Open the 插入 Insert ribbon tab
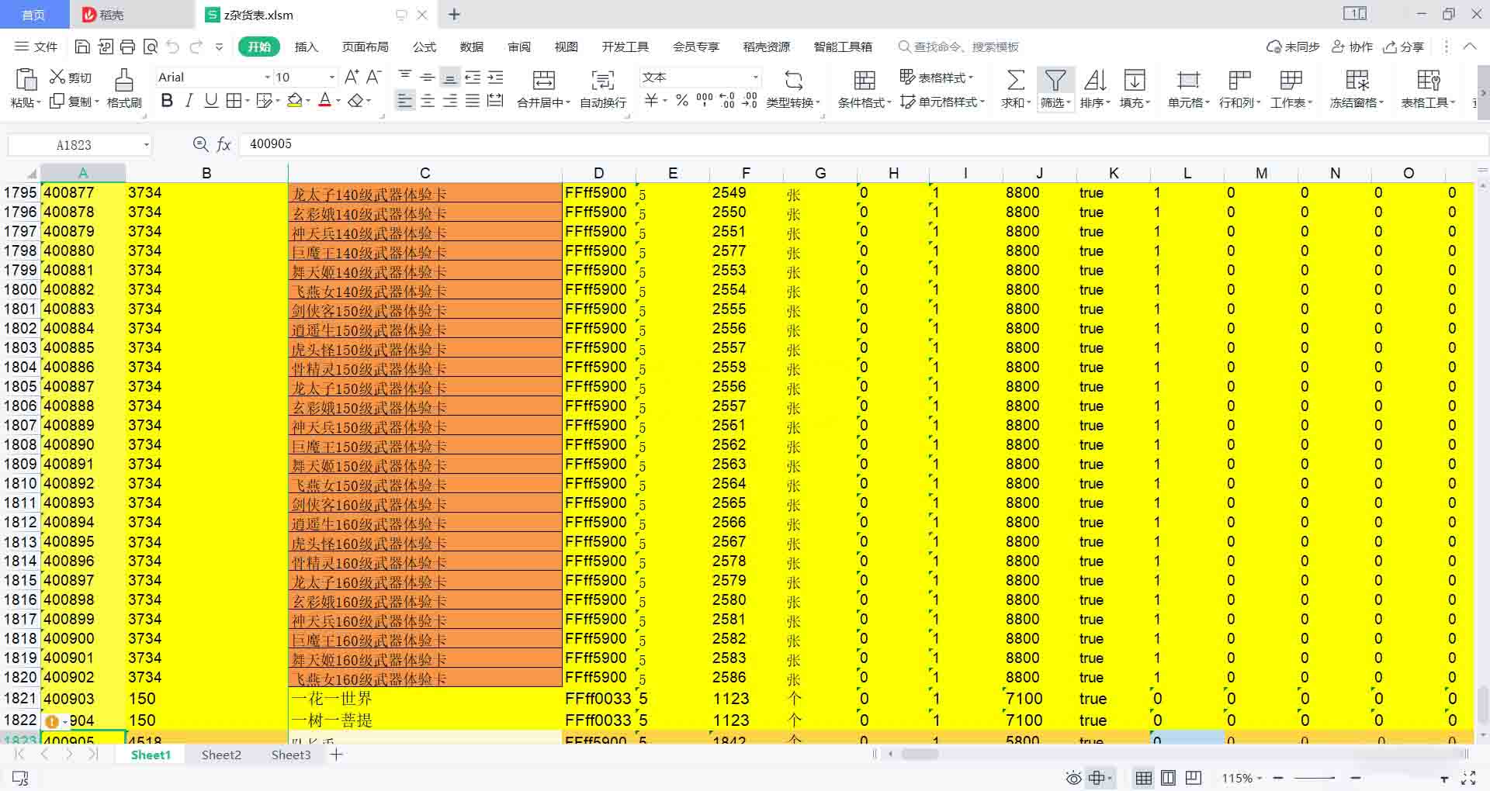This screenshot has height=791, width=1490. pyautogui.click(x=307, y=47)
